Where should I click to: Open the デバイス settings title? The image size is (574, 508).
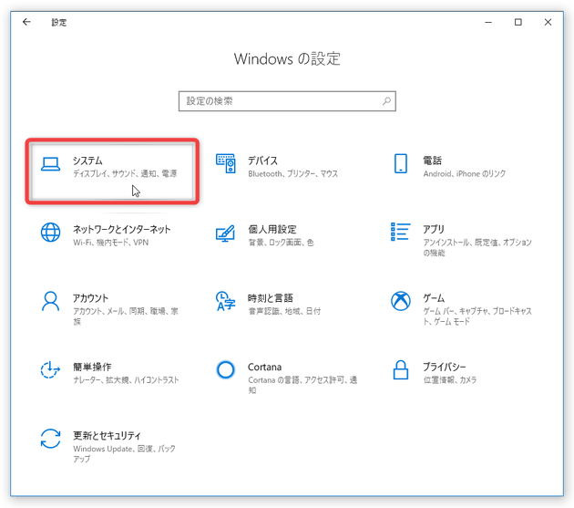point(262,161)
